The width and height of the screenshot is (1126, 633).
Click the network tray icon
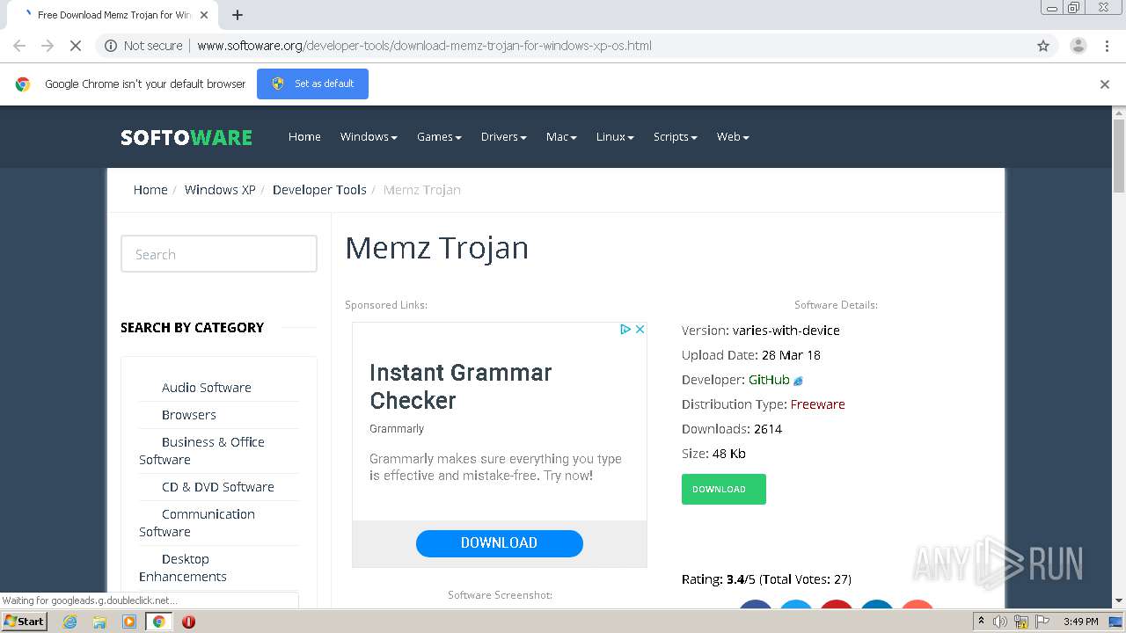(1021, 622)
